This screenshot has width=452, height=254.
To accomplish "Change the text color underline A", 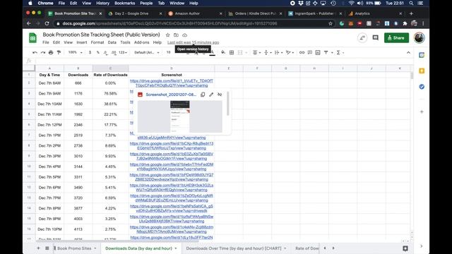I will coord(212,53).
